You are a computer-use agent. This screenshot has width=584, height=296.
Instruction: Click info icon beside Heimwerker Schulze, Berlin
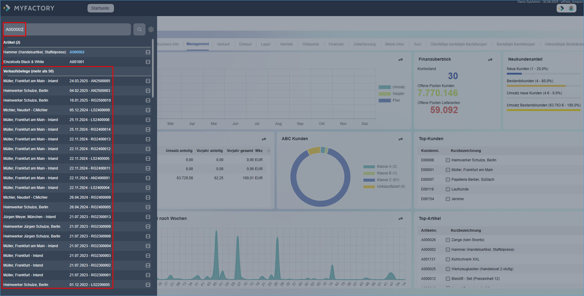[x=448, y=160]
